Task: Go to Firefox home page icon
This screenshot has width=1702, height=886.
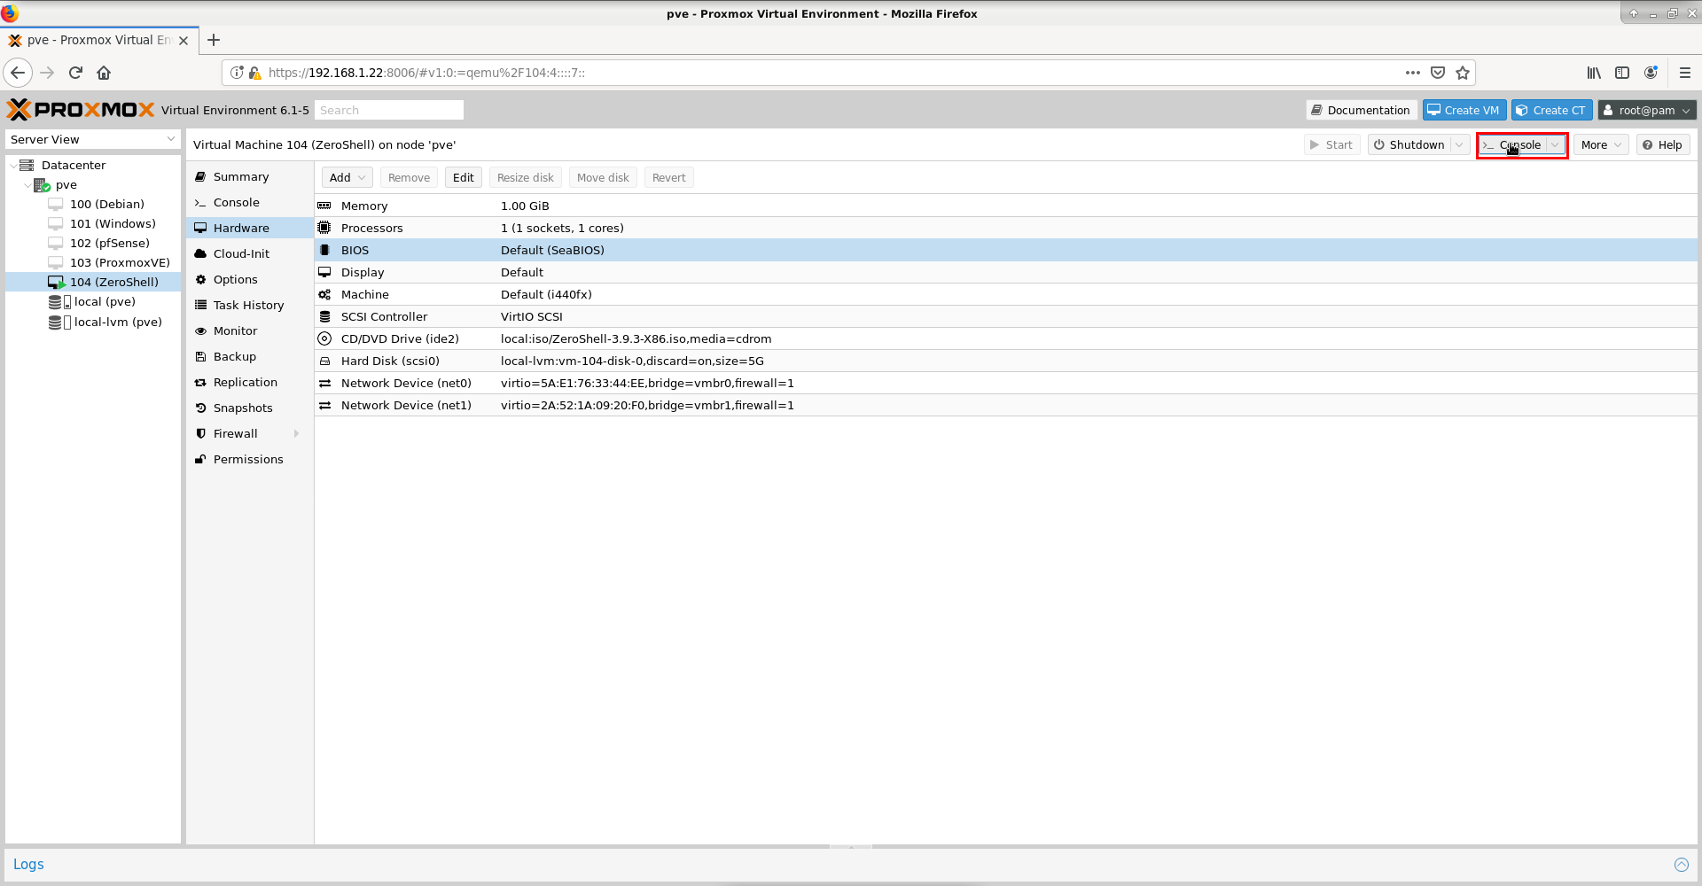Action: tap(104, 73)
